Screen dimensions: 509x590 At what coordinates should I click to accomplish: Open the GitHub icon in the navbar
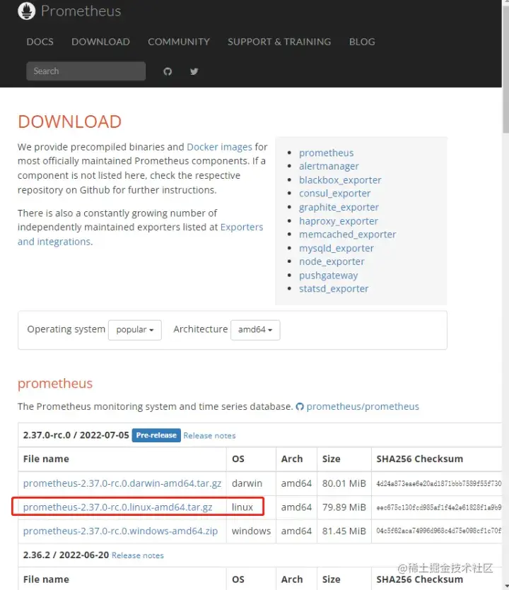coord(168,71)
